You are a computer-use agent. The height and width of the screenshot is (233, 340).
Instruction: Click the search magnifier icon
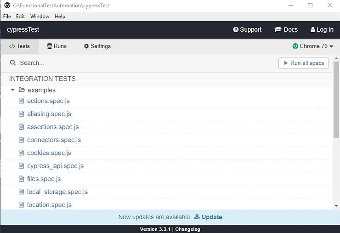tap(13, 63)
